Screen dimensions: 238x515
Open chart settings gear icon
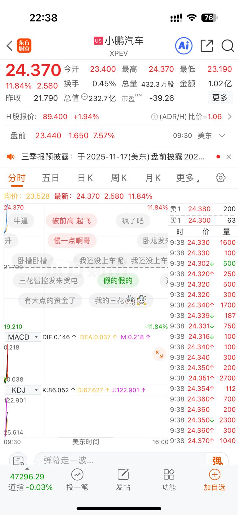tap(221, 178)
